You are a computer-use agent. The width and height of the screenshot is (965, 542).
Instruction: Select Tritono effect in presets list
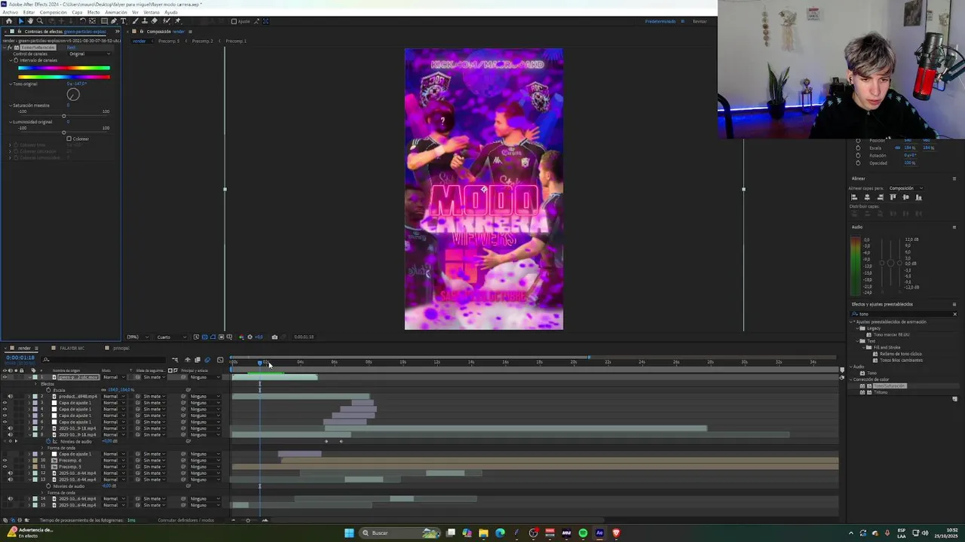pos(881,392)
